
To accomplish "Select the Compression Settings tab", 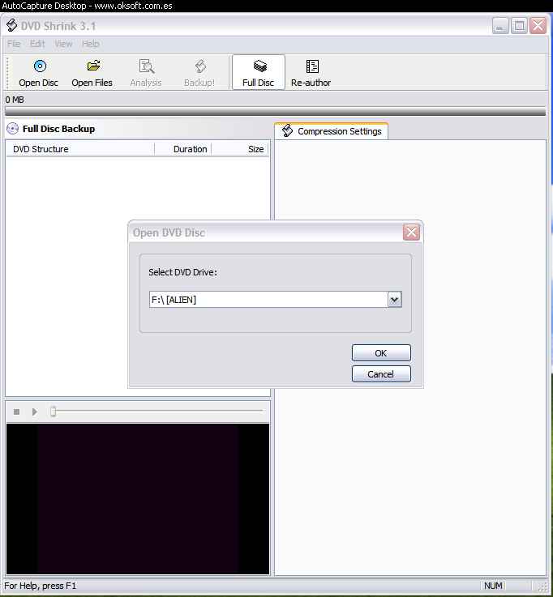I will (331, 131).
